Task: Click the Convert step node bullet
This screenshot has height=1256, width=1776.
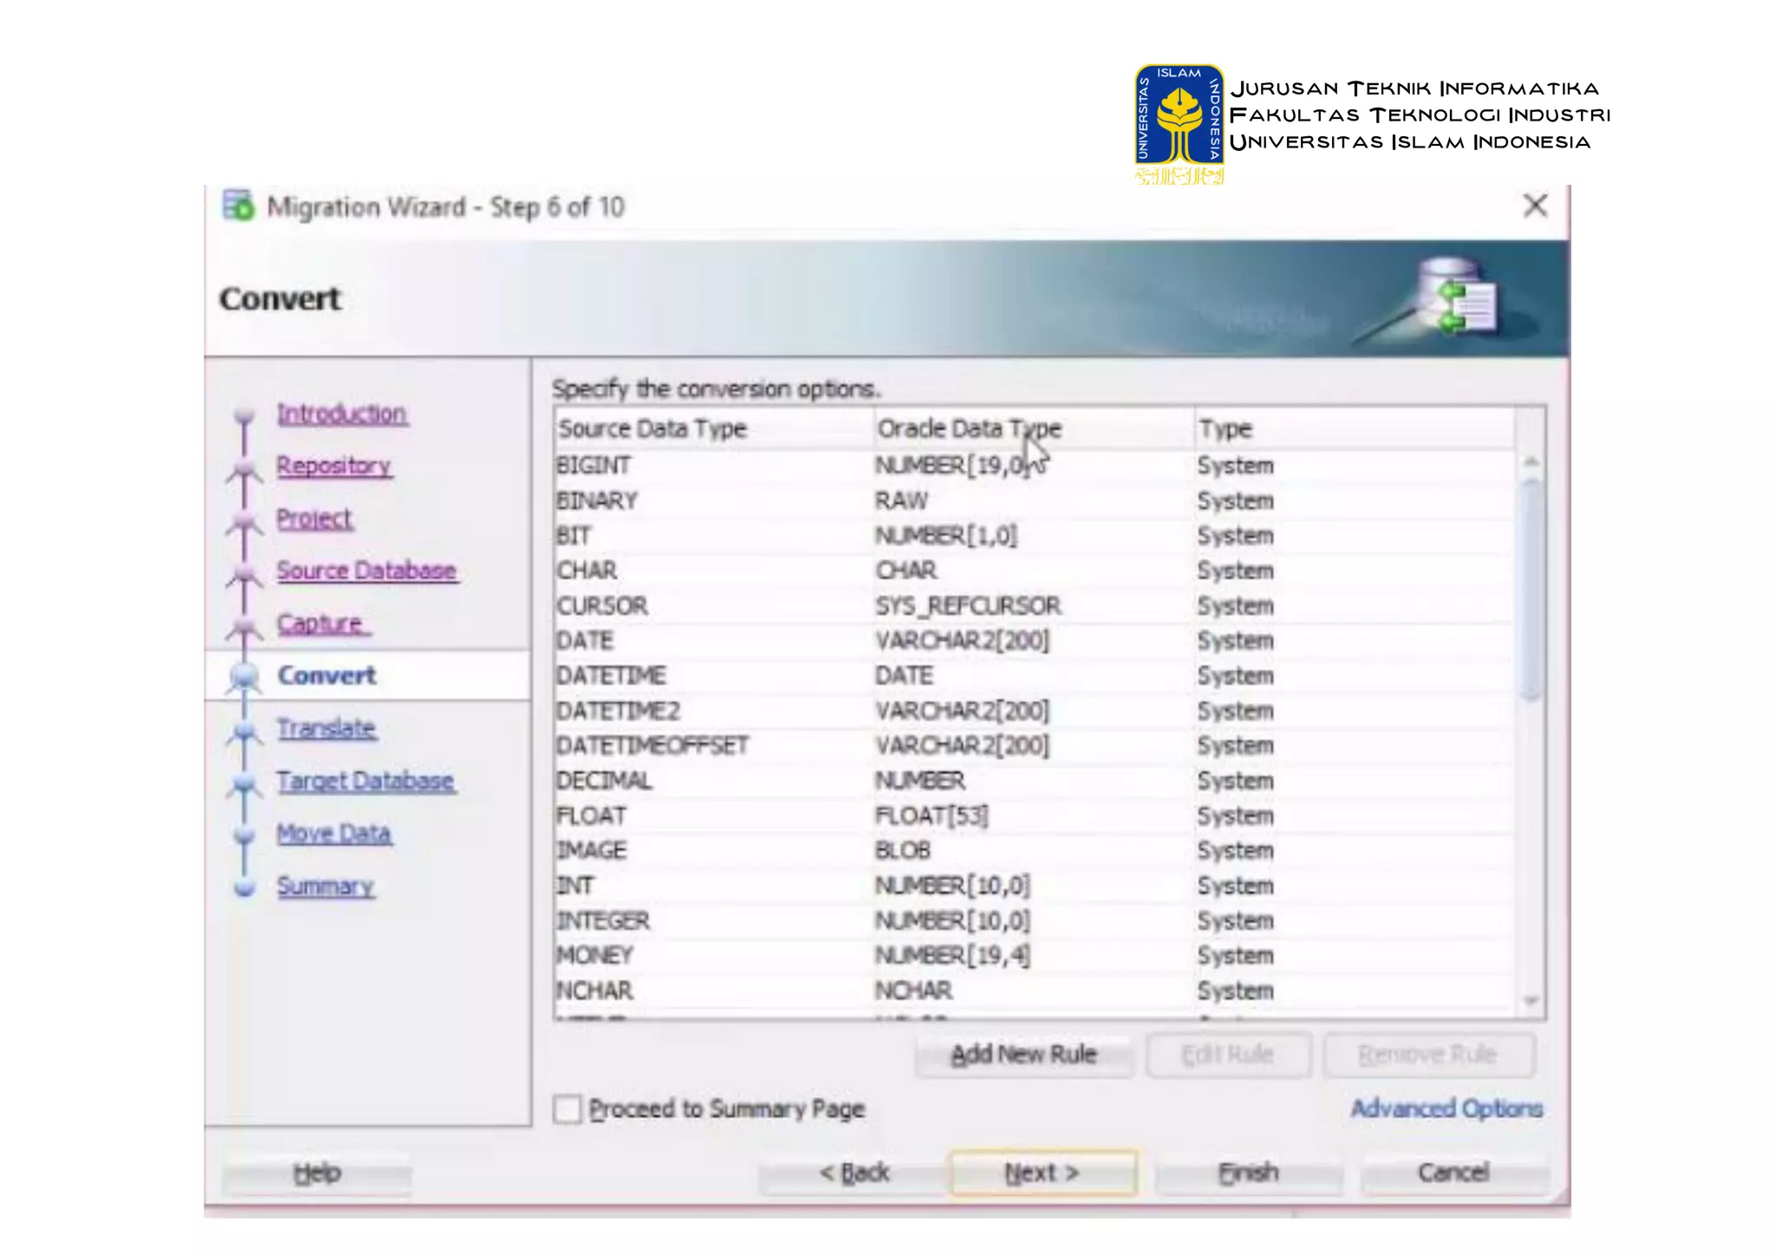Action: point(245,676)
